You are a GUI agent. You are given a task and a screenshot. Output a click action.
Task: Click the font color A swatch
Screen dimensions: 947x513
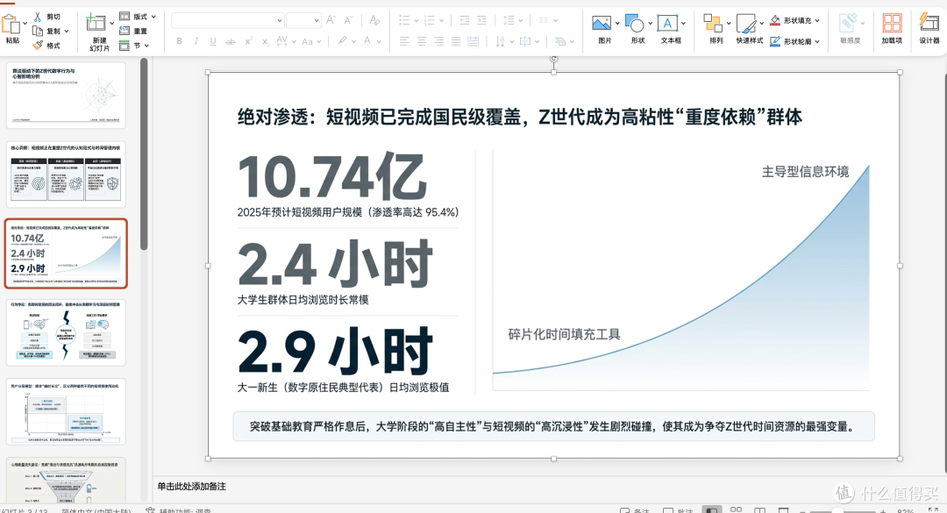coord(367,41)
